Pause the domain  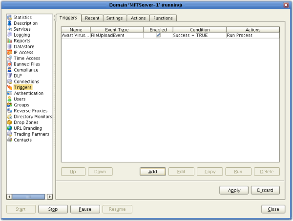click(x=85, y=209)
